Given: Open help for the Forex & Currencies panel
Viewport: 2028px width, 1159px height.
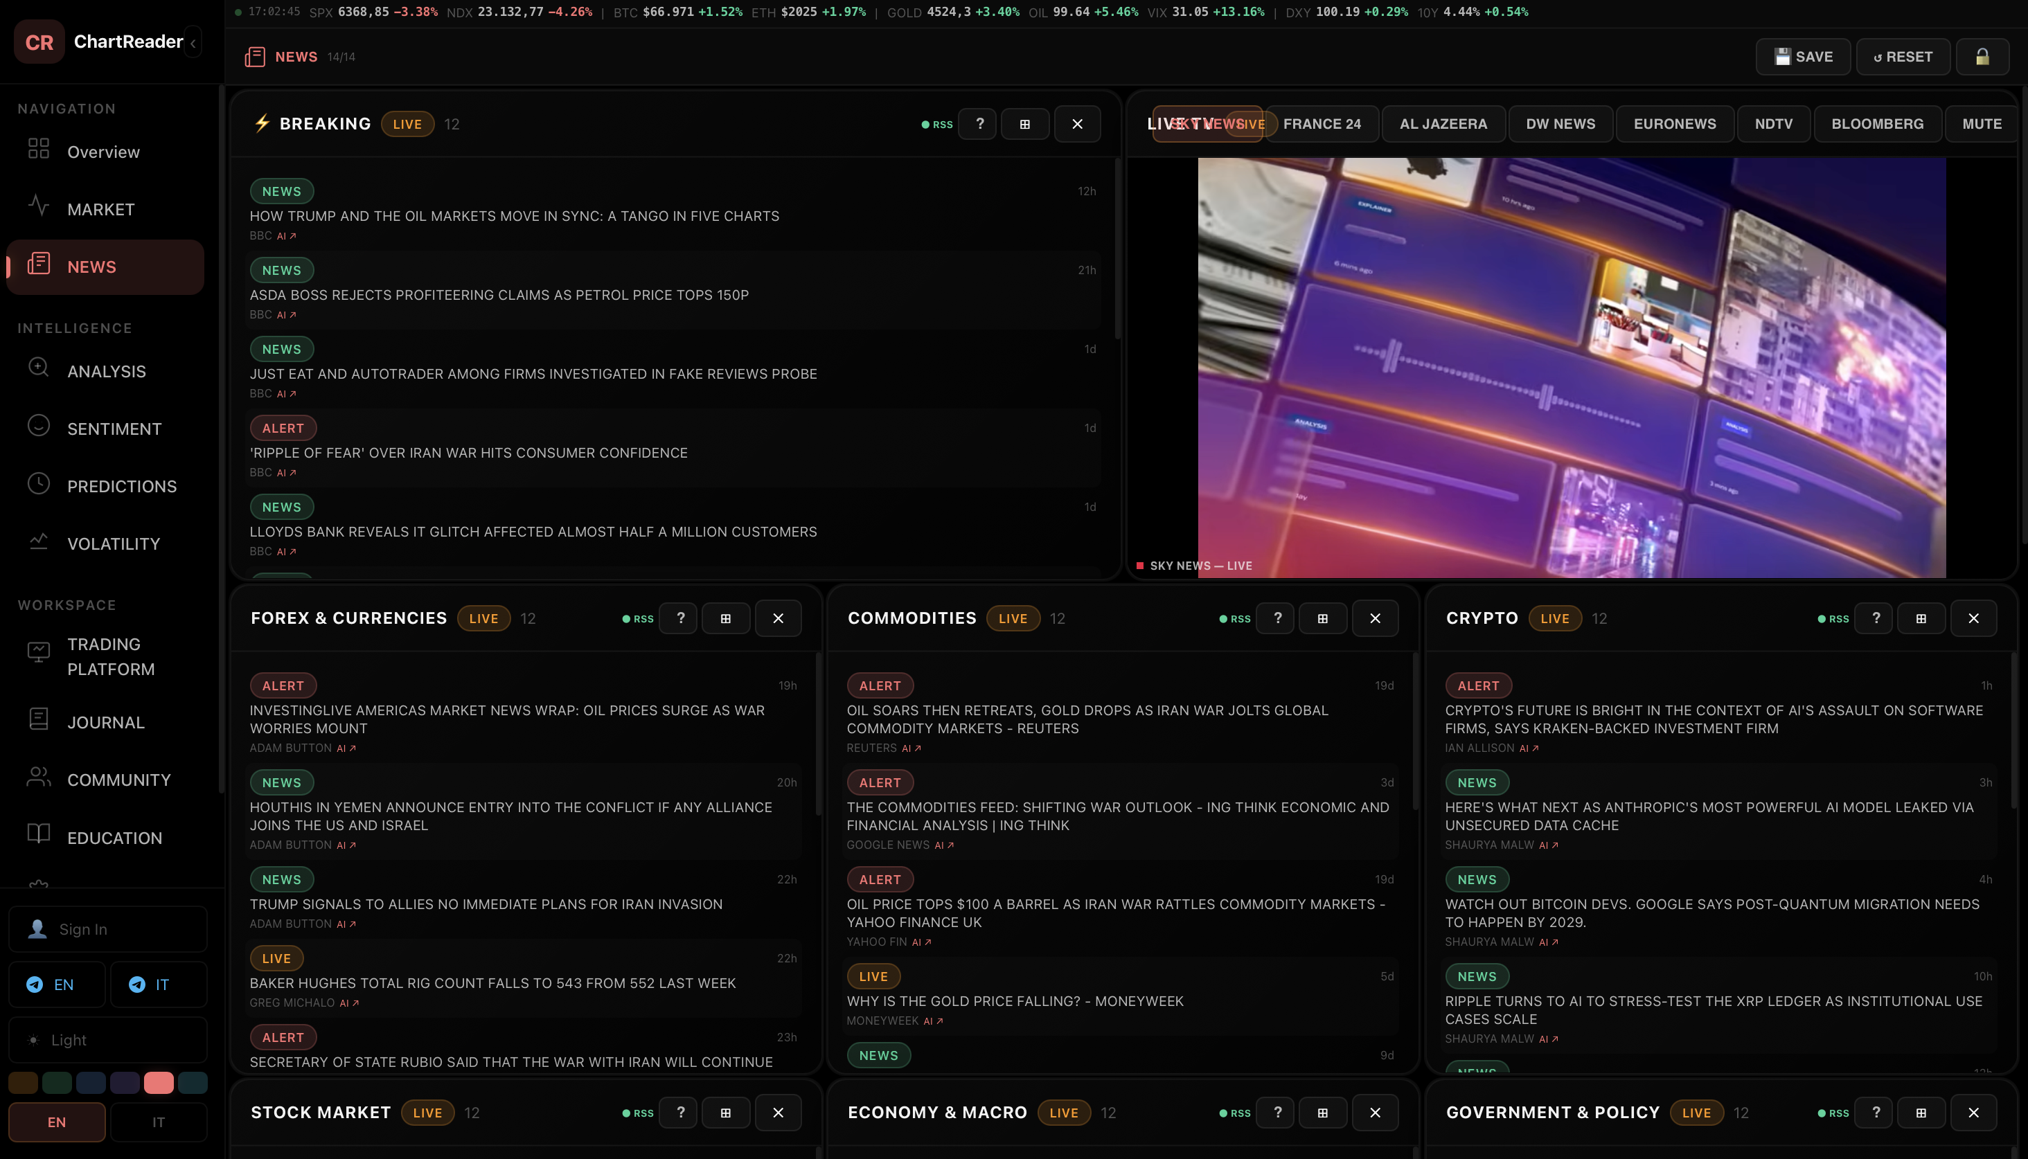Looking at the screenshot, I should (x=680, y=618).
